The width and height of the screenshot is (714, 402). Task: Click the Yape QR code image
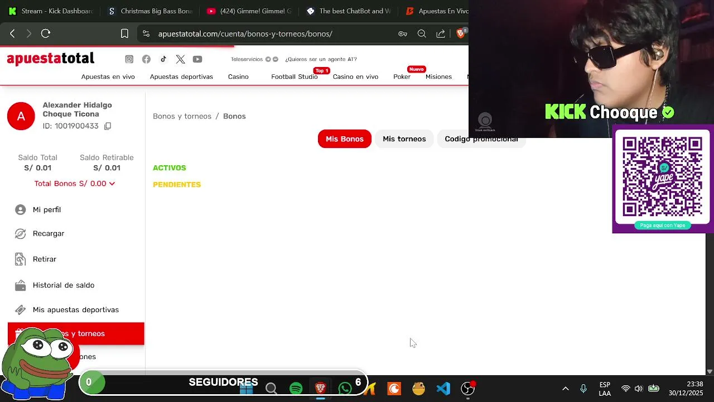662,176
